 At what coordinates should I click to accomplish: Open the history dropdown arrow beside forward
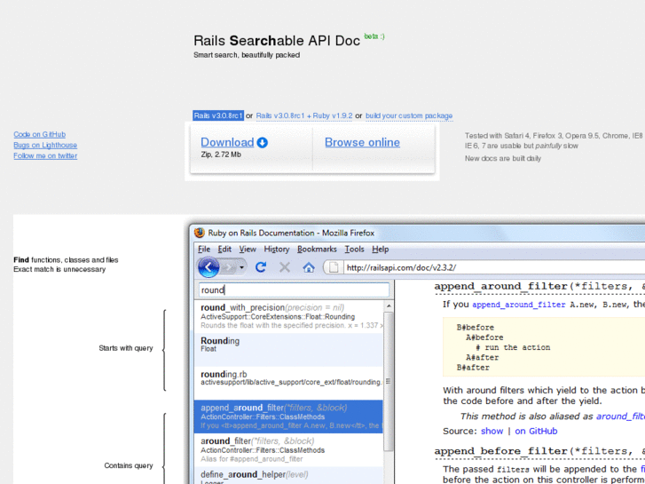click(242, 267)
